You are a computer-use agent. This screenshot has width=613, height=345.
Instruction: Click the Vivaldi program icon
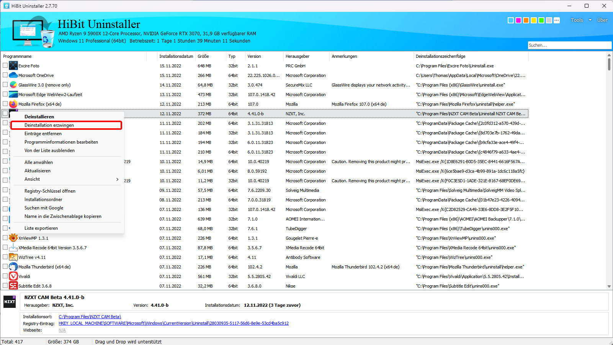(13, 276)
